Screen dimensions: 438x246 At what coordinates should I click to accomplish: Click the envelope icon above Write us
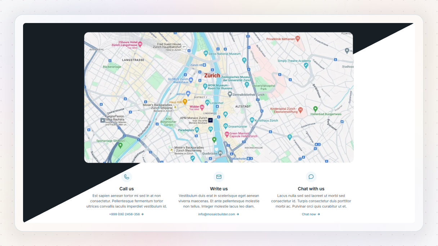pyautogui.click(x=219, y=177)
